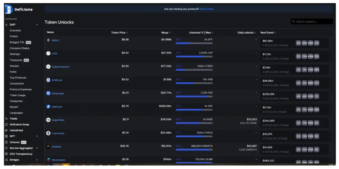Image resolution: width=339 pixels, height=169 pixels.
Task: Click the Arbitrum token icon
Action: point(48,80)
